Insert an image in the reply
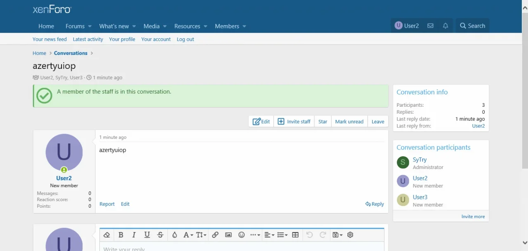Image resolution: width=528 pixels, height=251 pixels. 228,235
